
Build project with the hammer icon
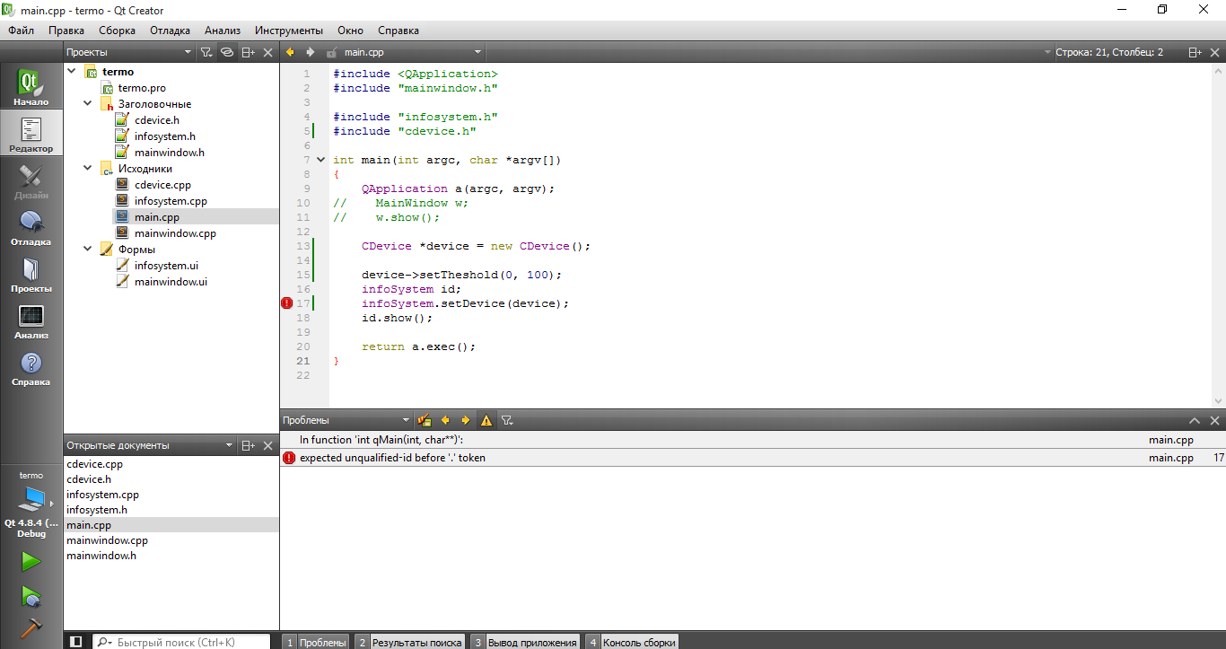[31, 628]
